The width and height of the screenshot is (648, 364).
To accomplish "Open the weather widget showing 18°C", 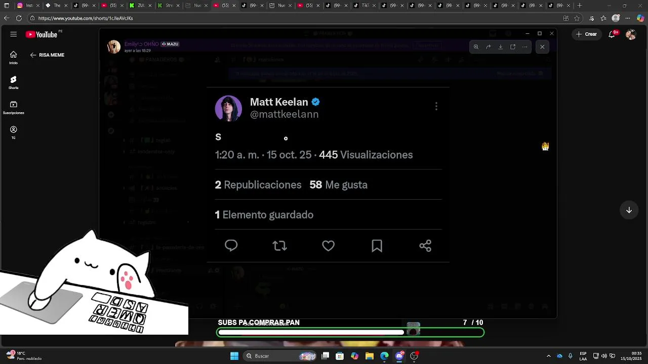I will point(23,356).
